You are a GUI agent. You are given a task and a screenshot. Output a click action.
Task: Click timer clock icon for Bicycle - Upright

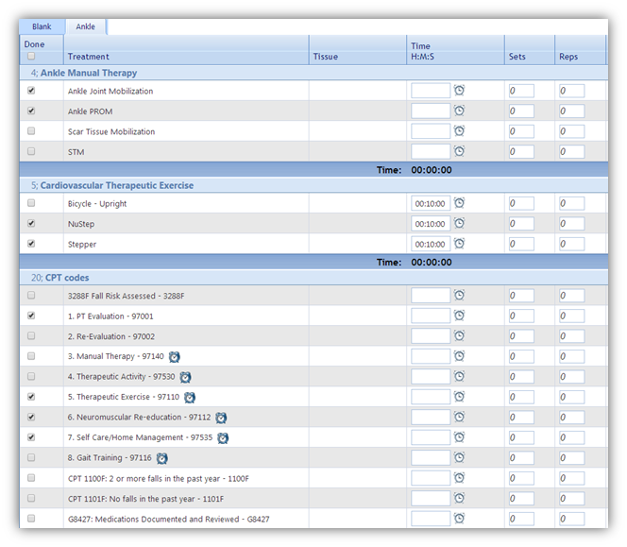tap(459, 203)
